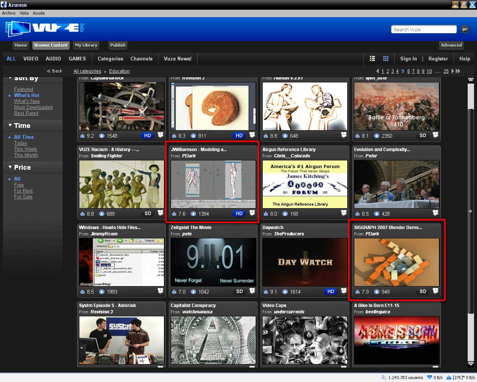The image size is (477, 382).
Task: Select the GAMES content filter
Action: point(77,59)
